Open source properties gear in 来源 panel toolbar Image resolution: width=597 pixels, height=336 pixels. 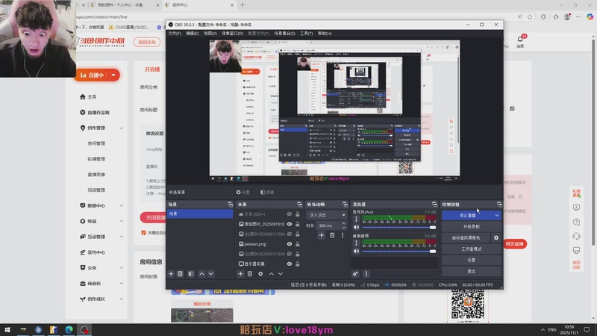pyautogui.click(x=260, y=274)
